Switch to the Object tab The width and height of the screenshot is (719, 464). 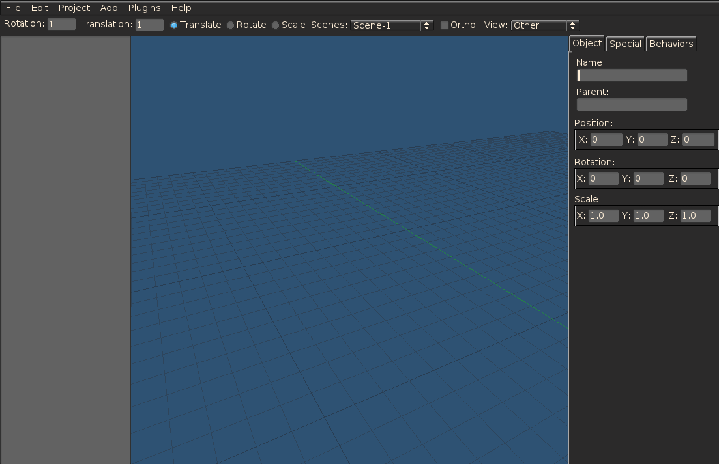(x=587, y=43)
